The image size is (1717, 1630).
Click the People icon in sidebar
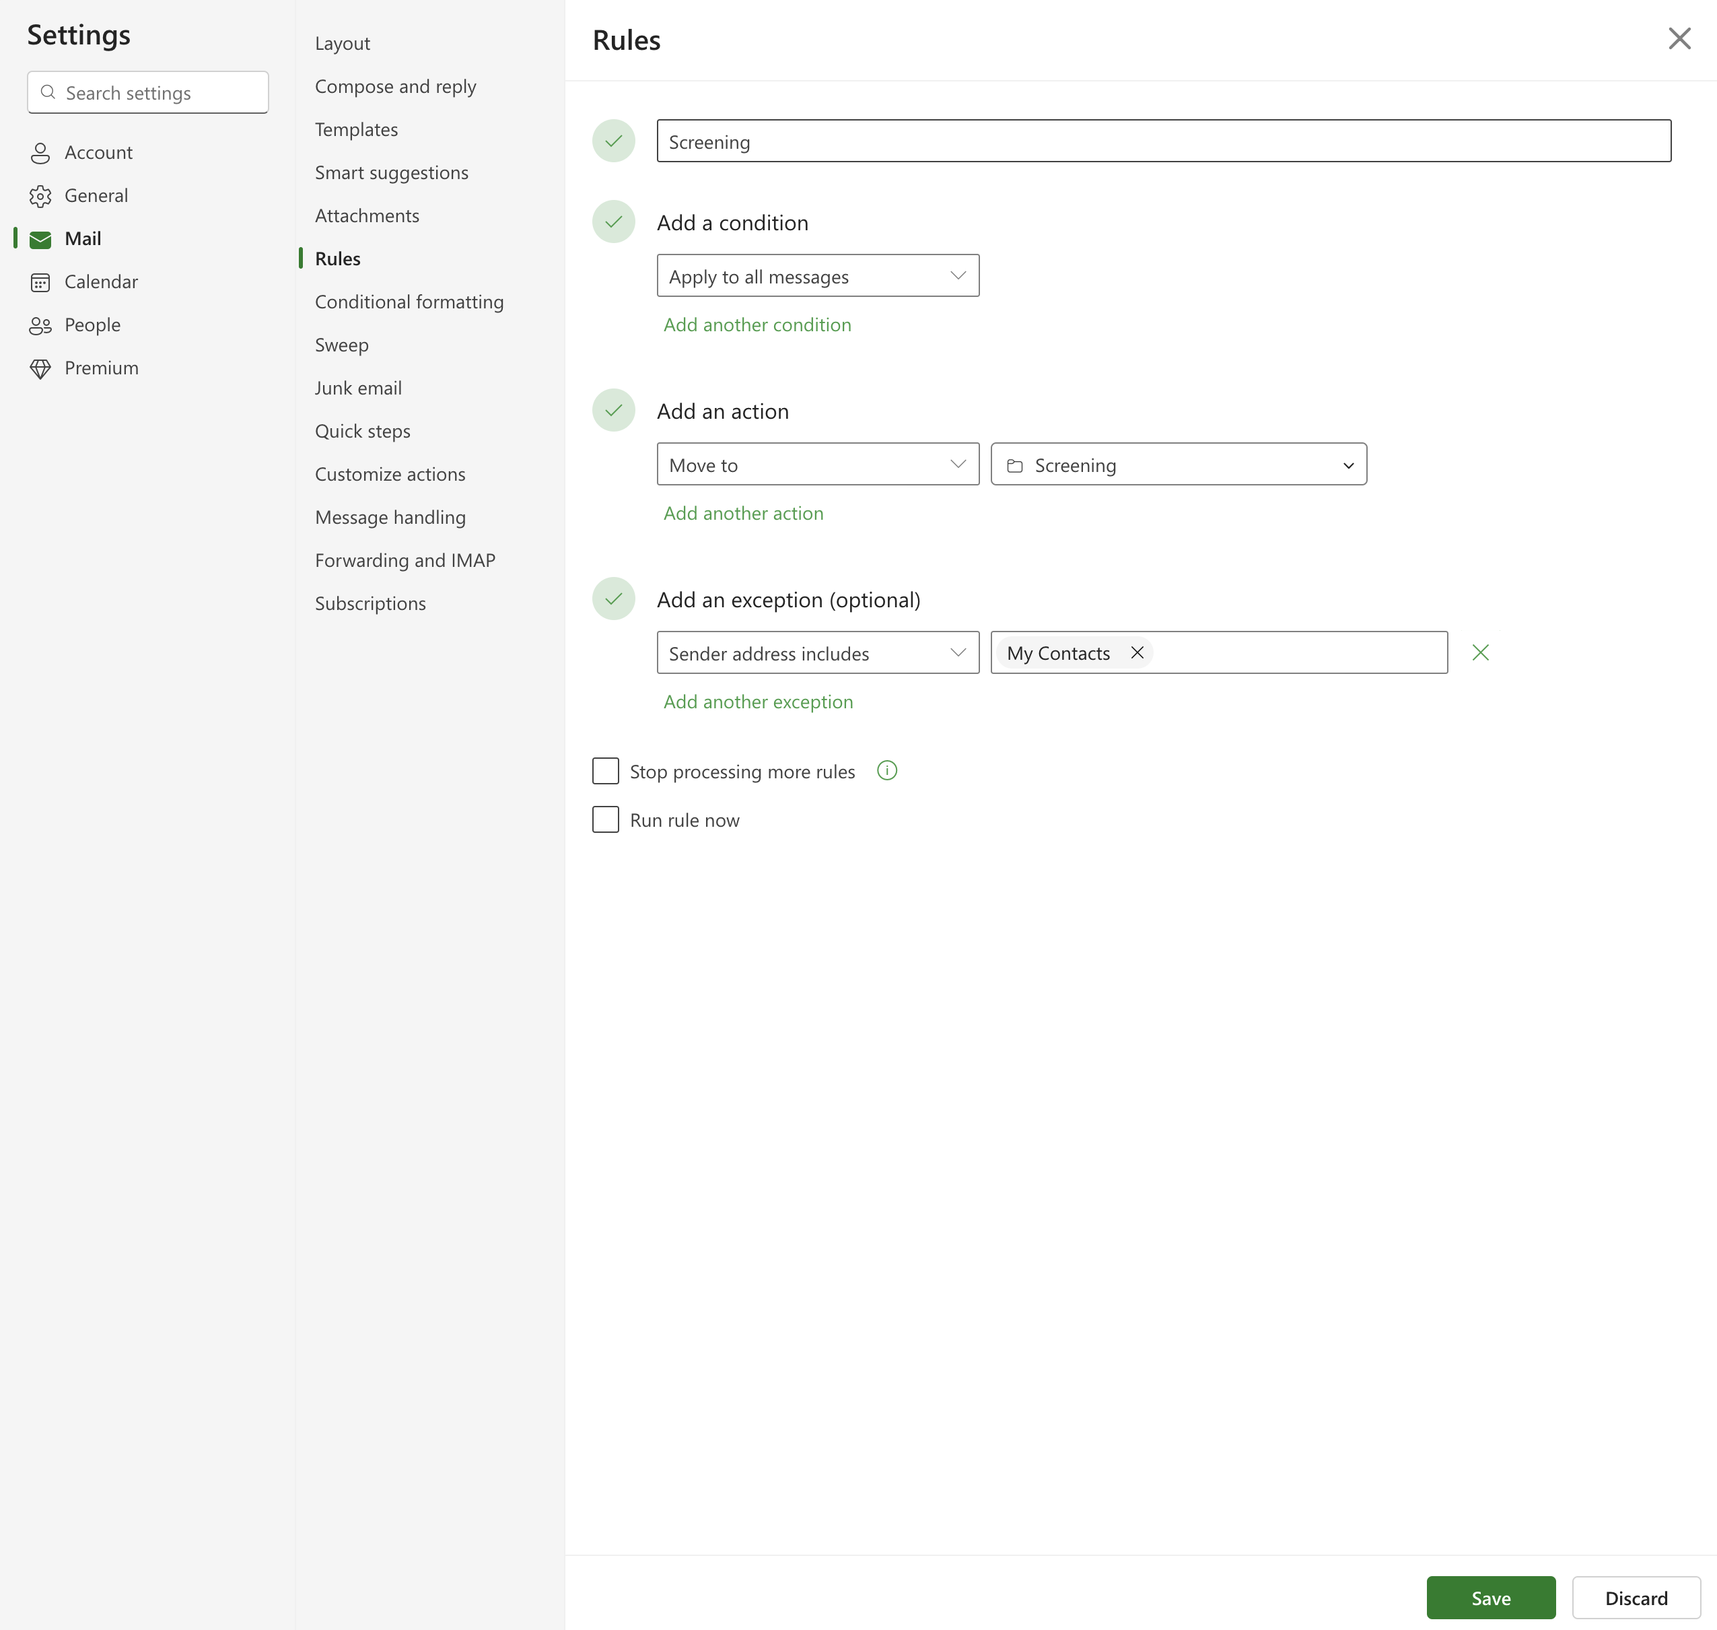(40, 326)
